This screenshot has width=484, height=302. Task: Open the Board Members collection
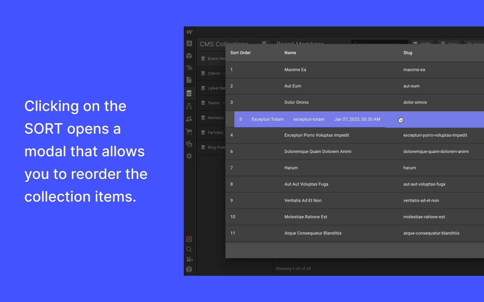[x=211, y=59]
